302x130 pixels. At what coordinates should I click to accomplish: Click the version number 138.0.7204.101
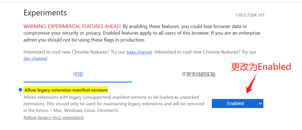click(x=250, y=15)
